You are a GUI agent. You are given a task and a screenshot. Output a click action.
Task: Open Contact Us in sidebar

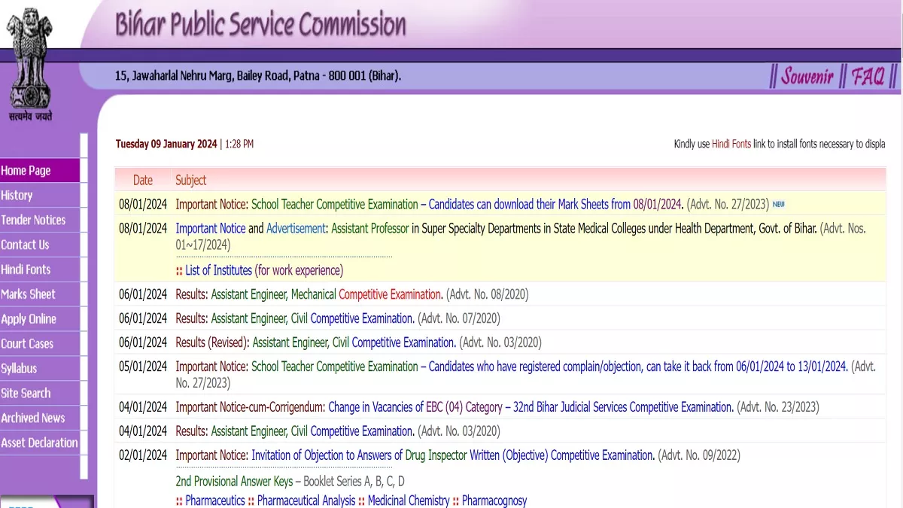pos(39,245)
